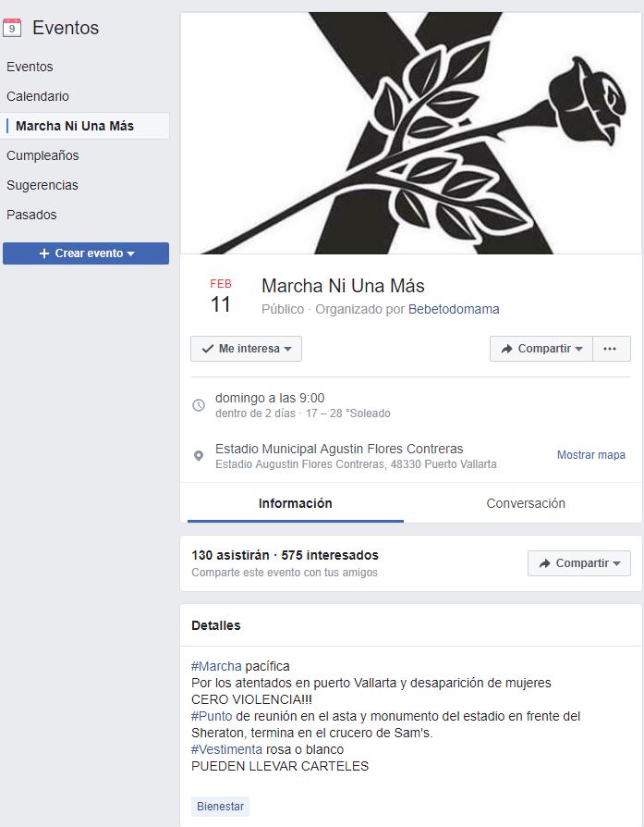Click the Mostrar mapa link

click(590, 454)
